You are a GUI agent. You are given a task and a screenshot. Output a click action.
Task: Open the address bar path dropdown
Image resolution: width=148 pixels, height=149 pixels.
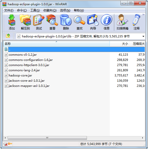[143, 36]
